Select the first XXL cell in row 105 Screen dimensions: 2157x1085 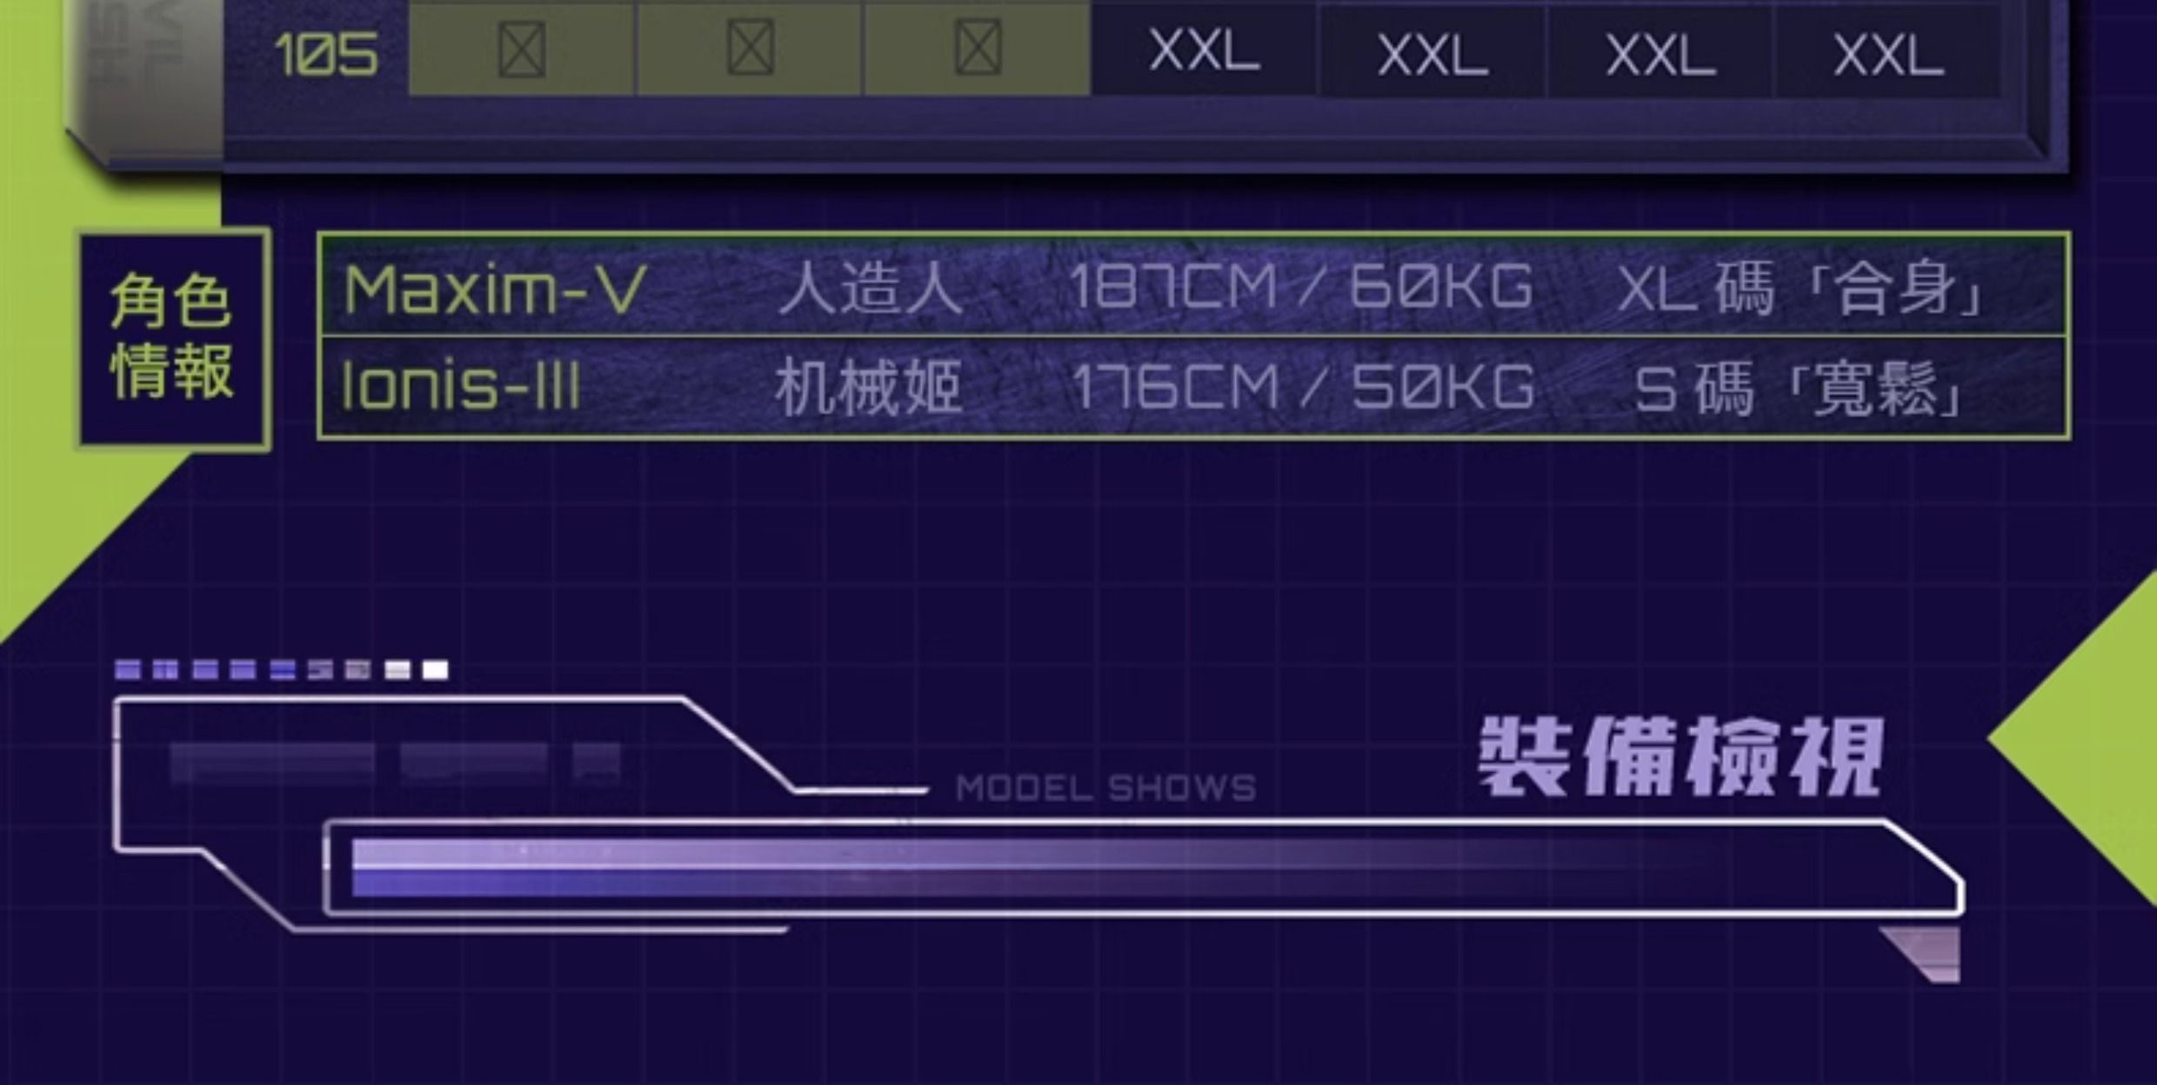(1205, 50)
